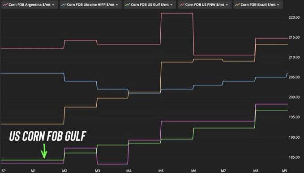Click the Corn FOB Brazil line icon
The image size is (304, 173).
237,4
